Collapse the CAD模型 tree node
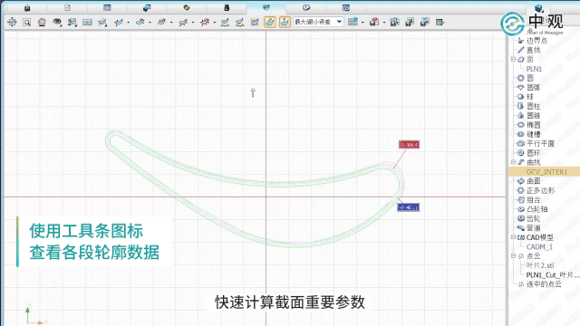The width and height of the screenshot is (580, 326). click(x=513, y=237)
